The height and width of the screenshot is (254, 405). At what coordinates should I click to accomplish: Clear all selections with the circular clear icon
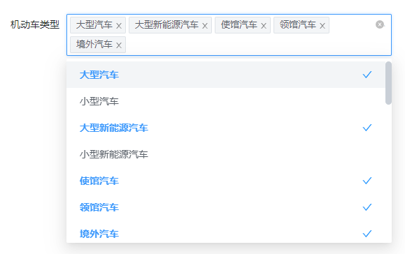[380, 24]
